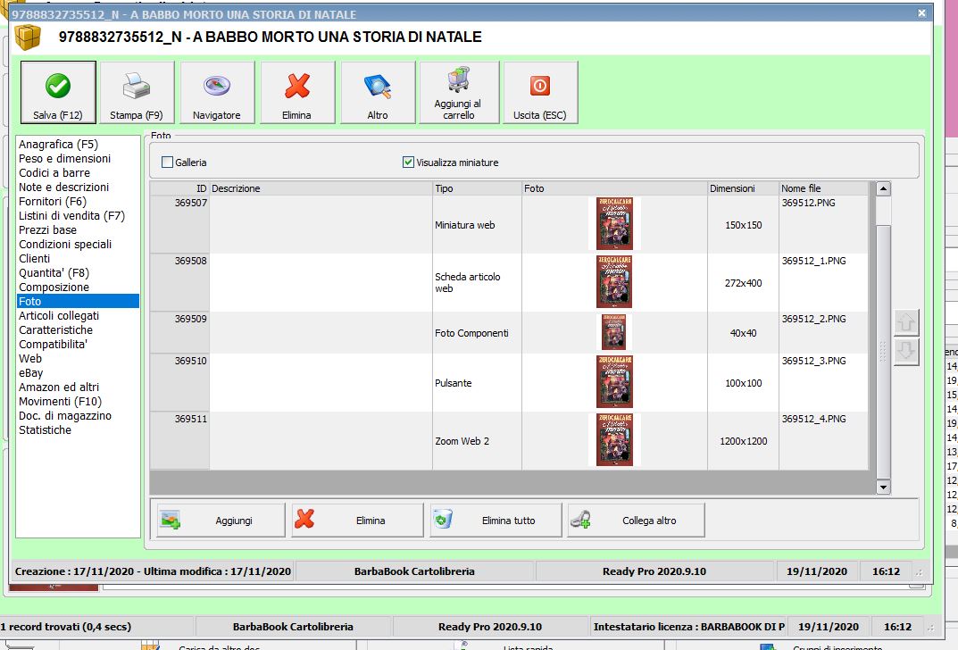Click the Tipo column header
The image size is (958, 650).
click(x=477, y=188)
